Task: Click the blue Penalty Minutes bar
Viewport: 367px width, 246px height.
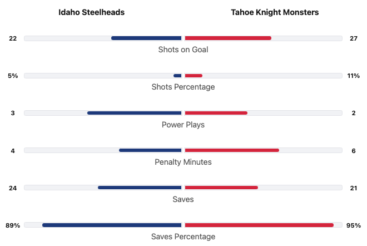Action: tap(150, 150)
